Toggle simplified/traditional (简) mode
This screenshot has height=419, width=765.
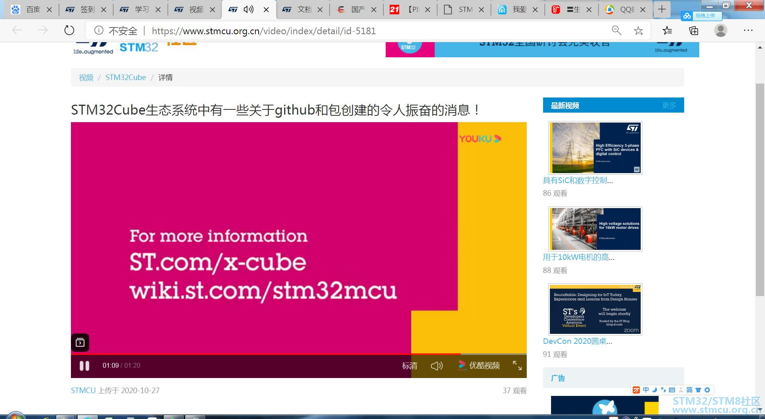(689, 390)
